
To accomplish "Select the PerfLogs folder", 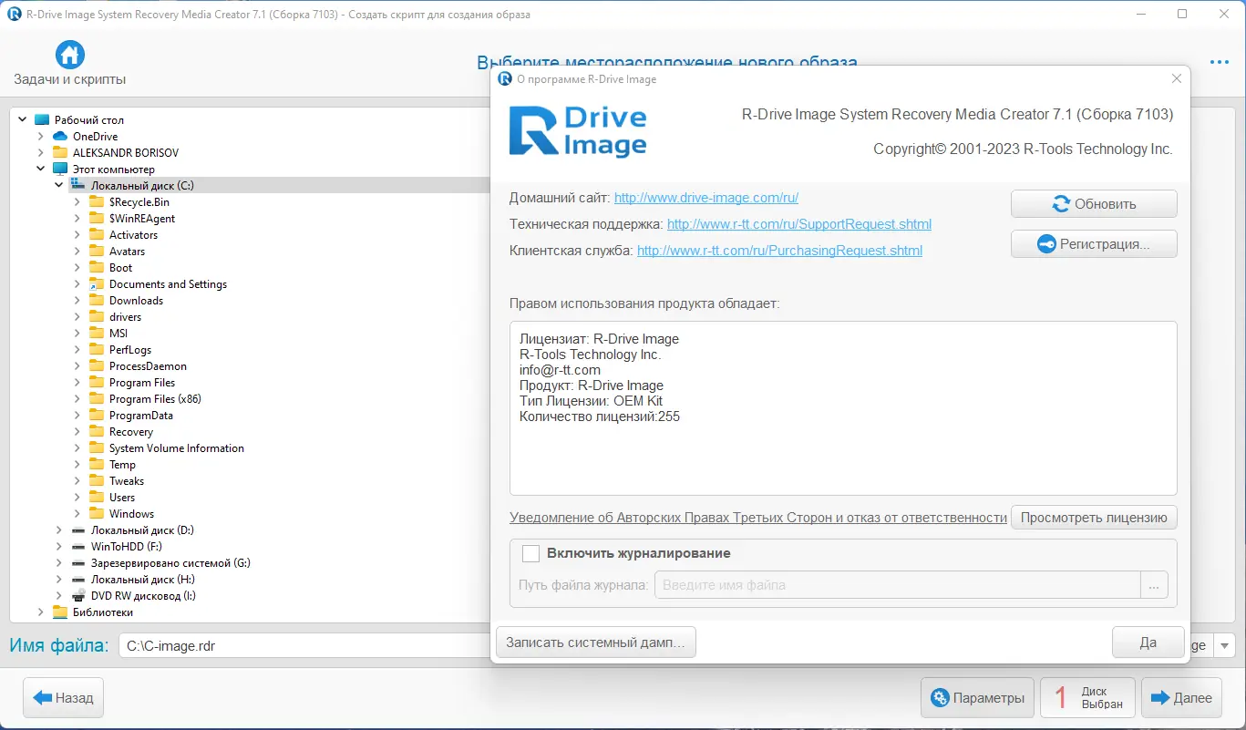I will (x=130, y=350).
